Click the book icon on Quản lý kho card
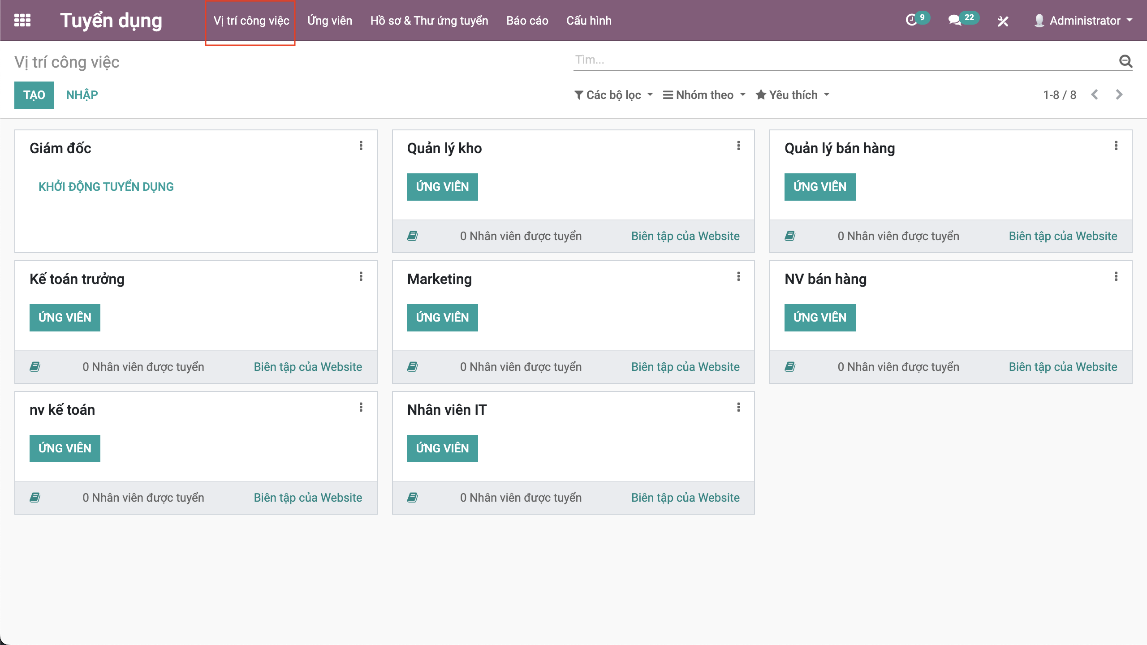 click(x=413, y=236)
